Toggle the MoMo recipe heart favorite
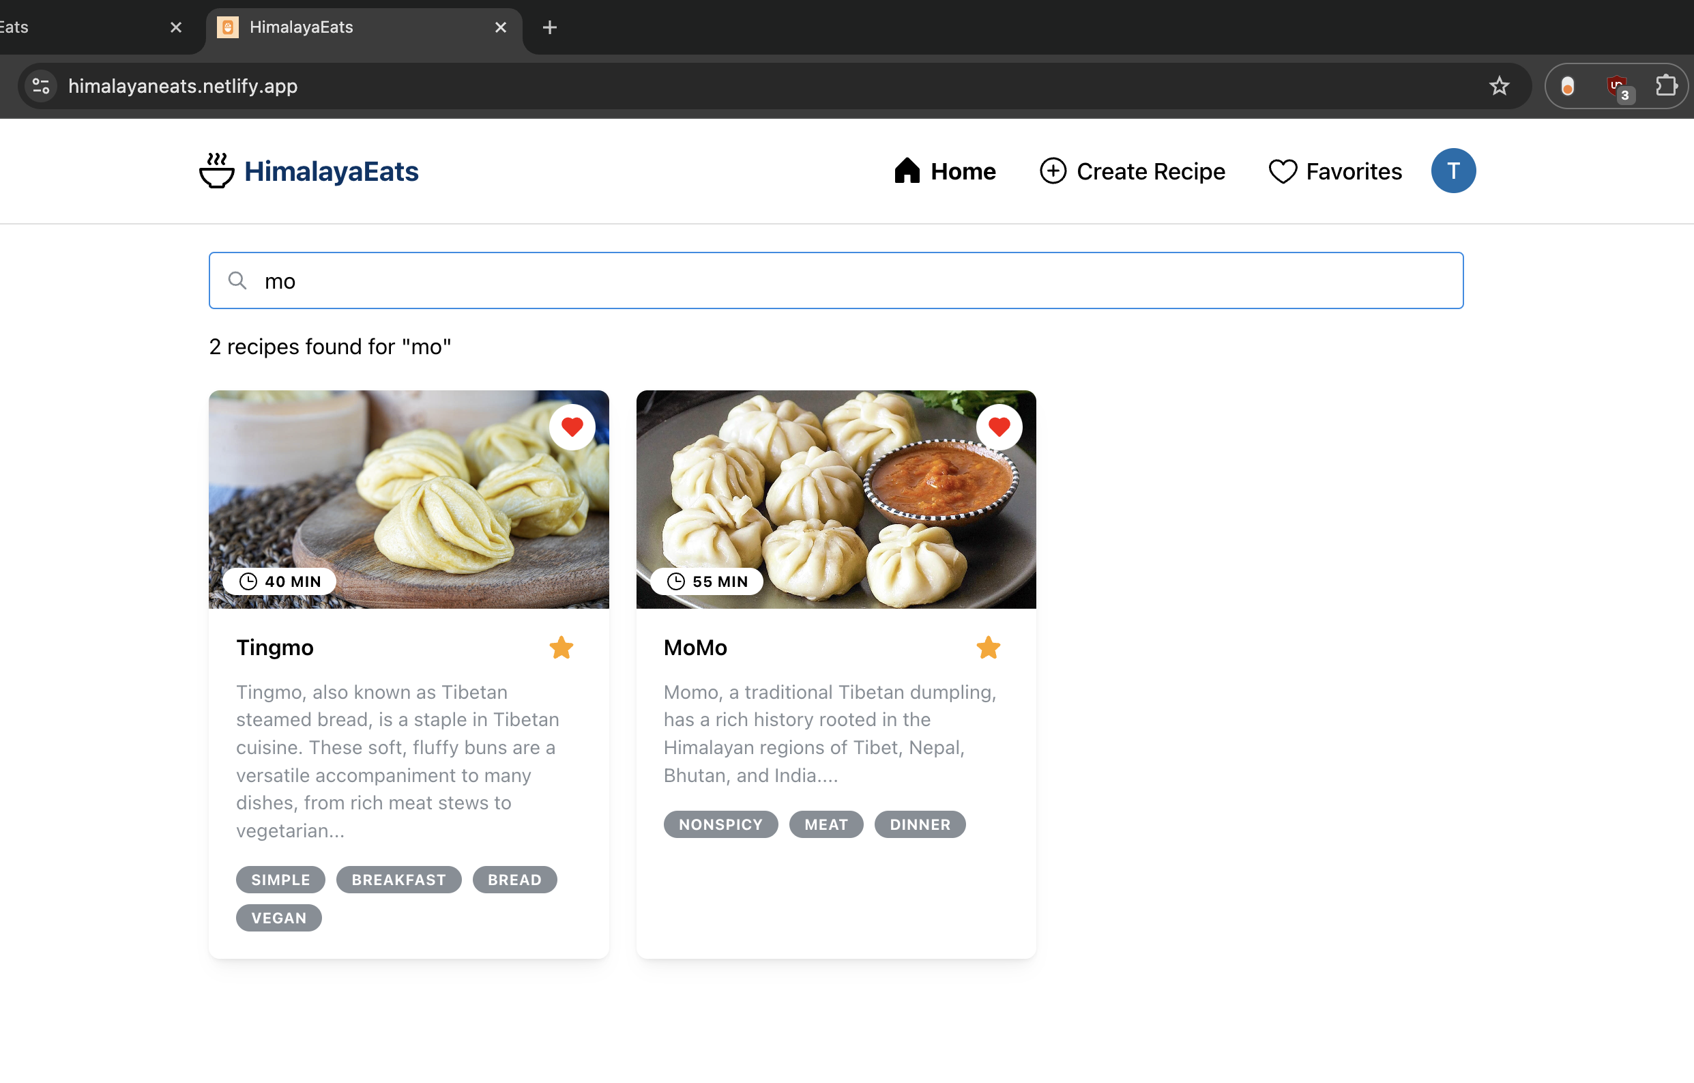 (x=999, y=427)
